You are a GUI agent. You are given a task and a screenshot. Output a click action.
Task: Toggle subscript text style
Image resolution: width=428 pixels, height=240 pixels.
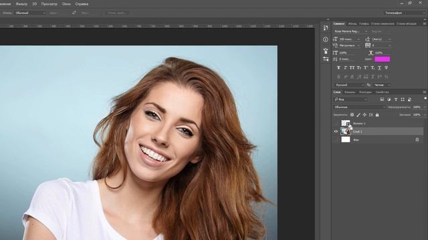(372, 67)
